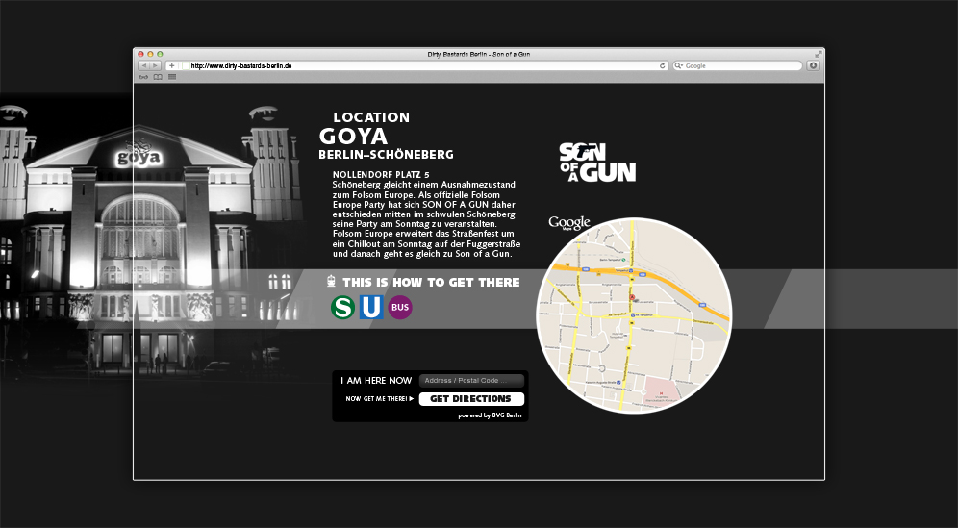Reload the page using the refresh icon

(x=663, y=65)
